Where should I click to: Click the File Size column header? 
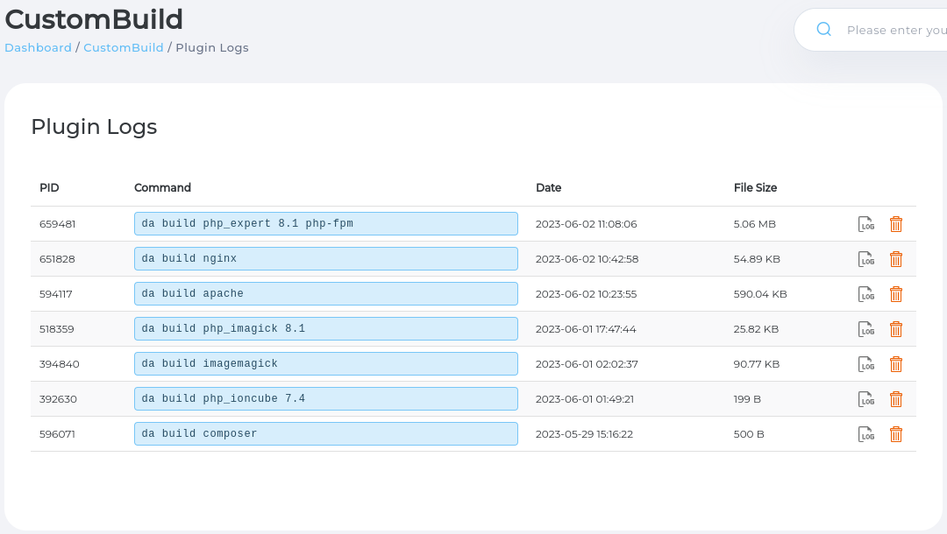click(x=755, y=187)
